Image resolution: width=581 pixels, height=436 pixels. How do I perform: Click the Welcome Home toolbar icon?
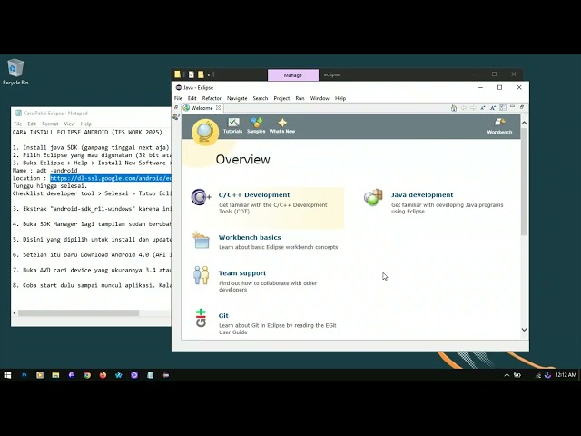tap(454, 108)
